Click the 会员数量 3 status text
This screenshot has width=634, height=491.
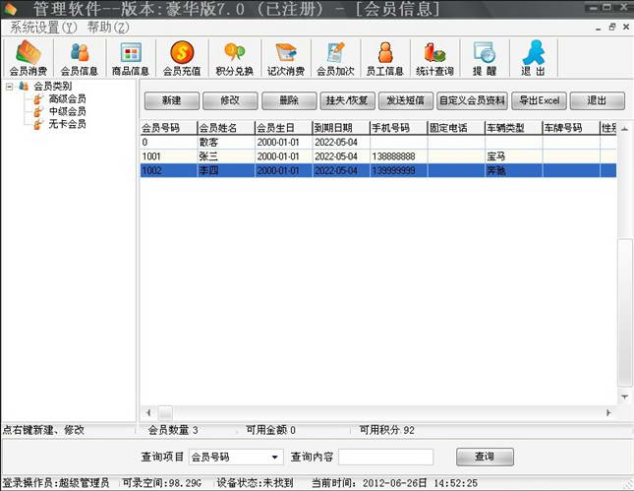tap(173, 430)
